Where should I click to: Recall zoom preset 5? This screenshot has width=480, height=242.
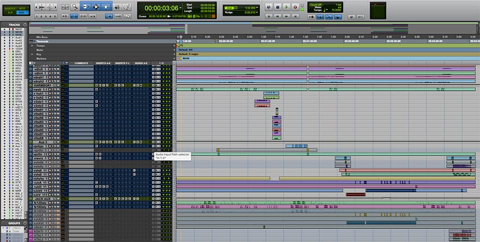(x=55, y=16)
